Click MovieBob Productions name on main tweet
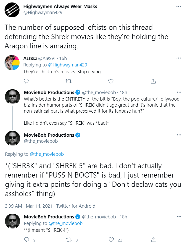The width and height of the screenshot is (187, 245). click(x=49, y=135)
